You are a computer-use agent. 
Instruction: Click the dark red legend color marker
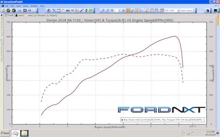[122, 120]
